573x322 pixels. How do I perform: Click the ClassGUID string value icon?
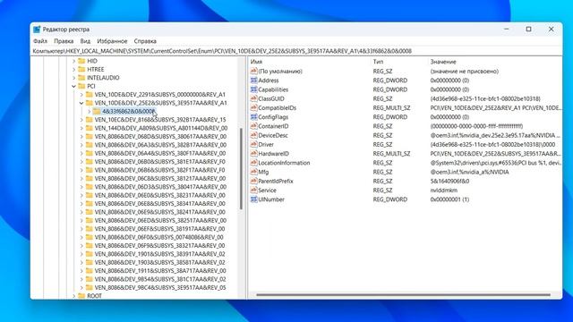tap(253, 98)
